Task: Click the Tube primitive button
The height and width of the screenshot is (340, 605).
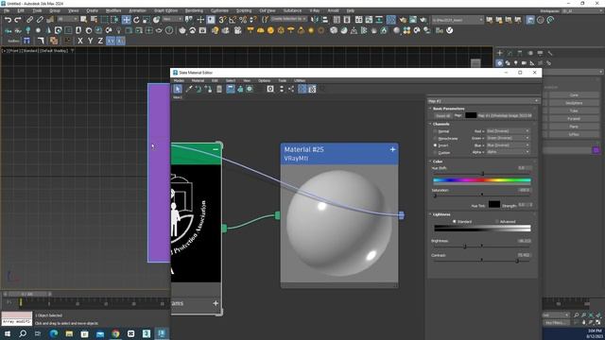Action: [x=574, y=110]
